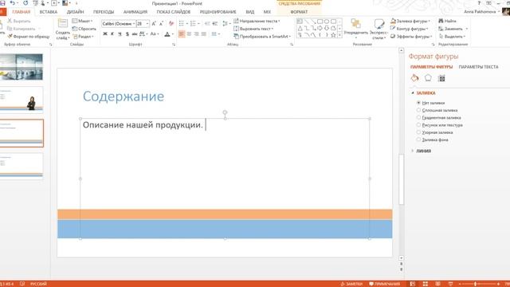
Task: Open the font color dropdown arrow
Action: pos(173,33)
